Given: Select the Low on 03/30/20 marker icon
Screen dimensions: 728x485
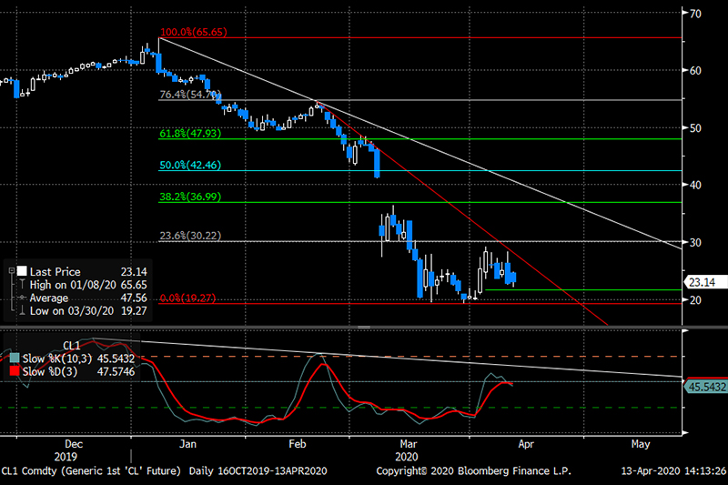Looking at the screenshot, I should click(23, 310).
